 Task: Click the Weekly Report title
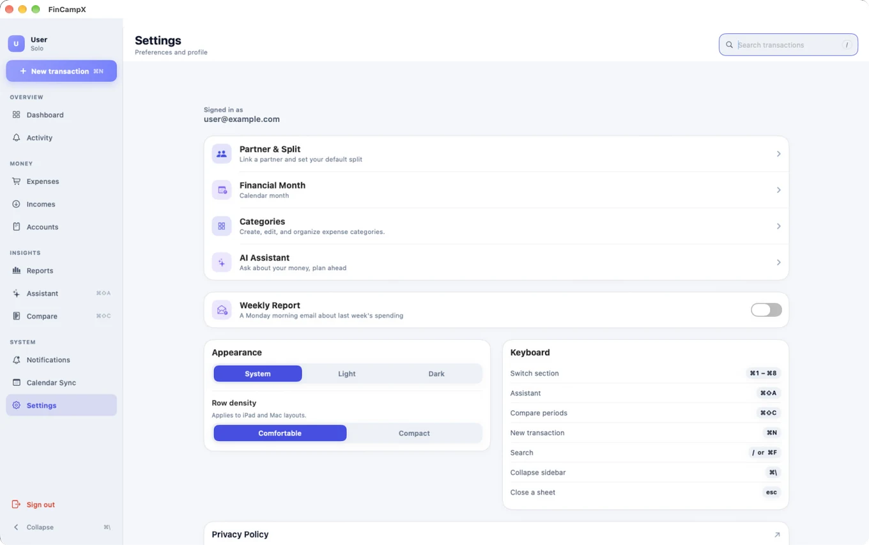(x=270, y=305)
